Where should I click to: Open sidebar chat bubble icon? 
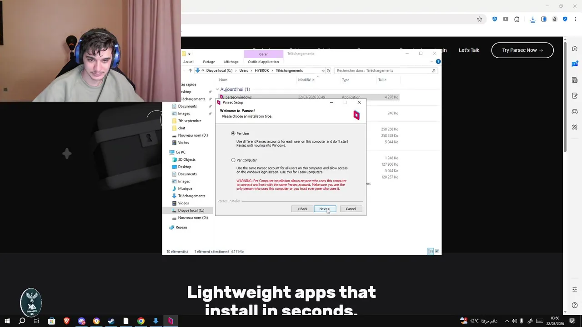[x=575, y=64]
